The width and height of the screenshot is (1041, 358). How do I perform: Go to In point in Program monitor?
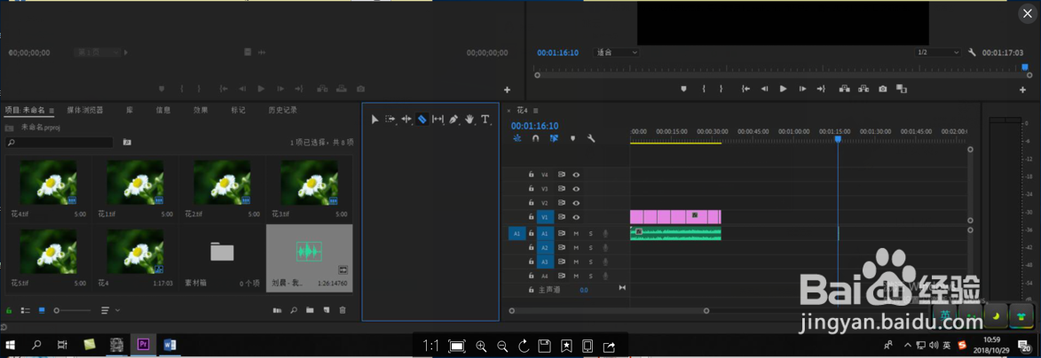tap(746, 89)
